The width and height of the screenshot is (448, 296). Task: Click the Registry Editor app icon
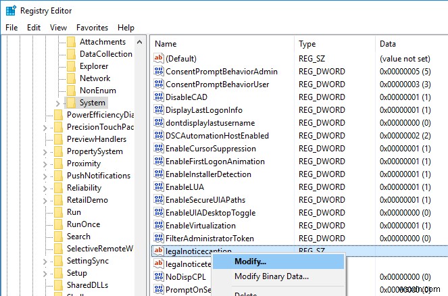point(11,11)
